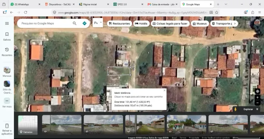The height and width of the screenshot is (139, 264).
Task: Open Street View thumbnail with palm trees
Action: click(x=187, y=125)
